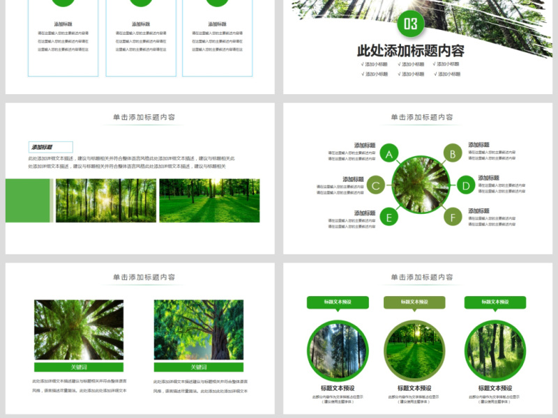
Task: Click the middle "标题文本预设" green banner
Action: pos(416,304)
